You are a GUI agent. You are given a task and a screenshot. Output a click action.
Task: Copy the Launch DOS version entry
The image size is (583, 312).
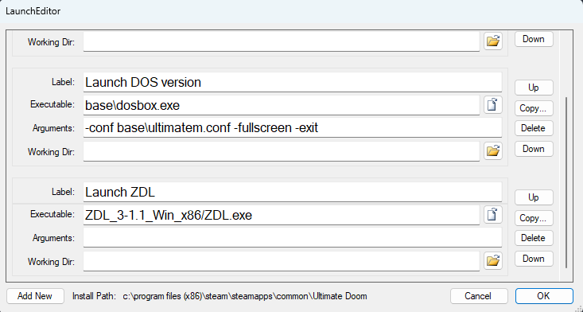coord(534,108)
